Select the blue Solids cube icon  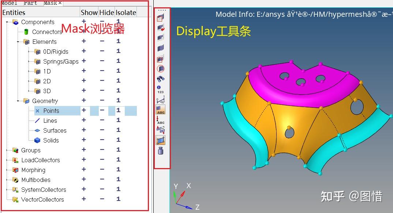37,140
